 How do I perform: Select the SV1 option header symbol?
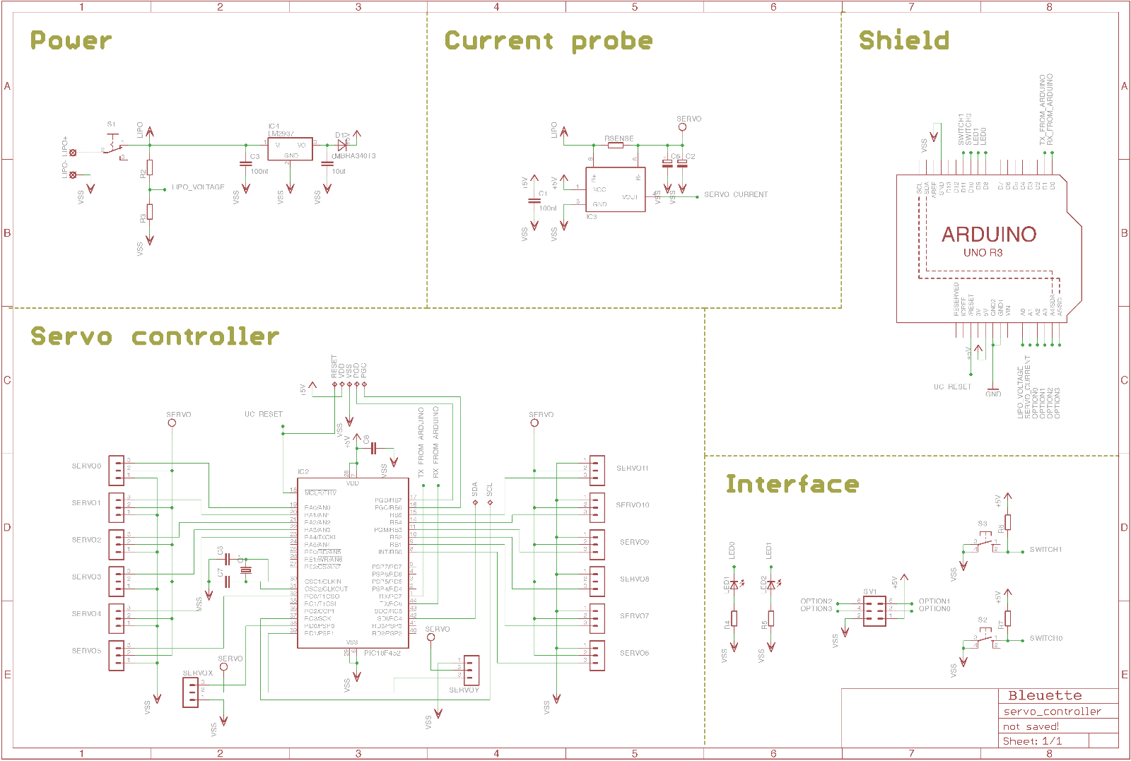874,611
